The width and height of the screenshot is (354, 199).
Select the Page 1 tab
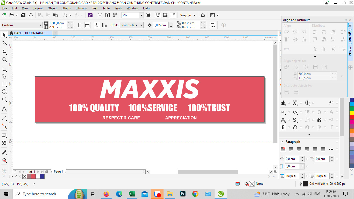point(59,172)
